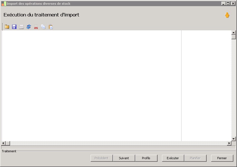Image resolution: width=237 pixels, height=167 pixels.
Task: Click vertical scrollbar up arrow
Action: [x=234, y=33]
